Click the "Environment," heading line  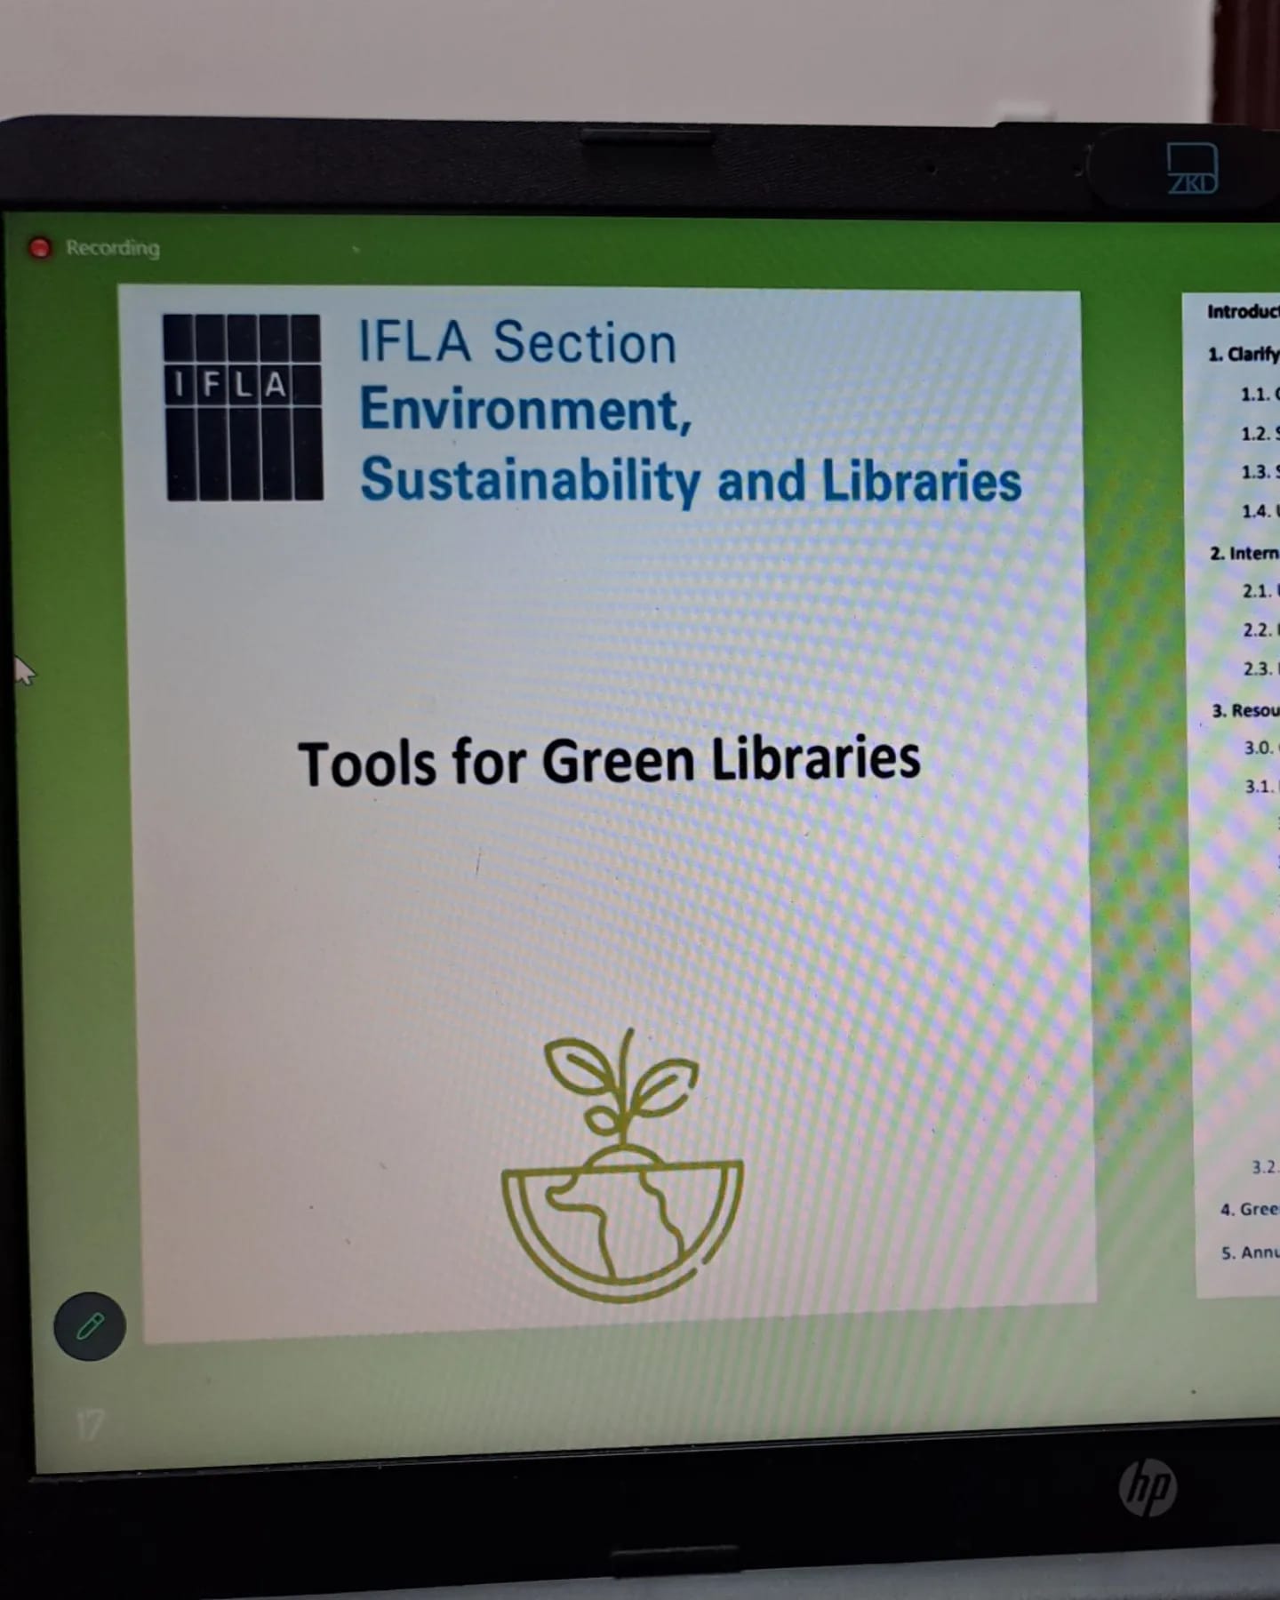coord(524,410)
